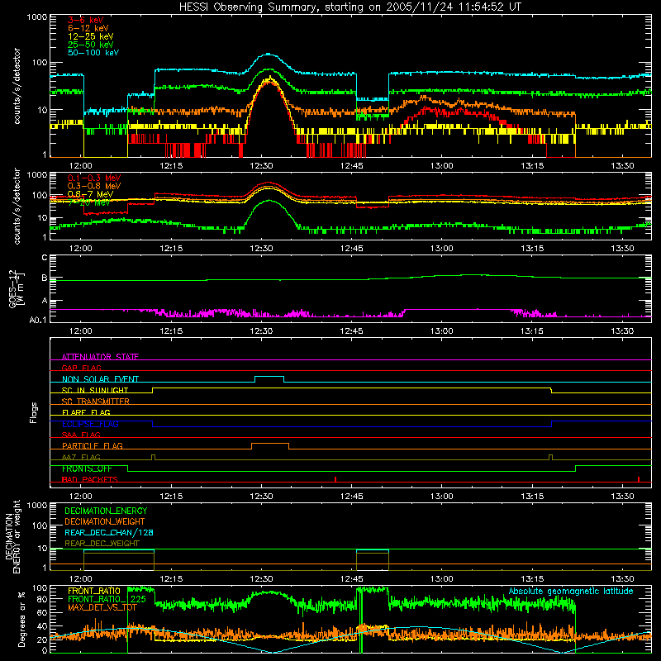Viewport: 661px width, 661px height.
Task: Click the red BAD_PACKETS spike near 12:42
Action: tap(335, 479)
